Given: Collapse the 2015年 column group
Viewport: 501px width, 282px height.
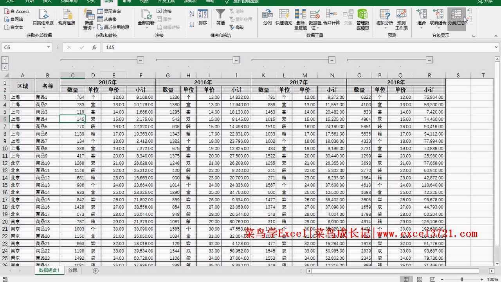Looking at the screenshot, I should [141, 60].
